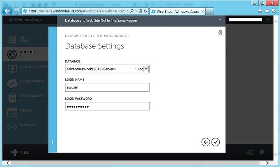
Task: Click the NEW plus button
Action: click(x=20, y=152)
